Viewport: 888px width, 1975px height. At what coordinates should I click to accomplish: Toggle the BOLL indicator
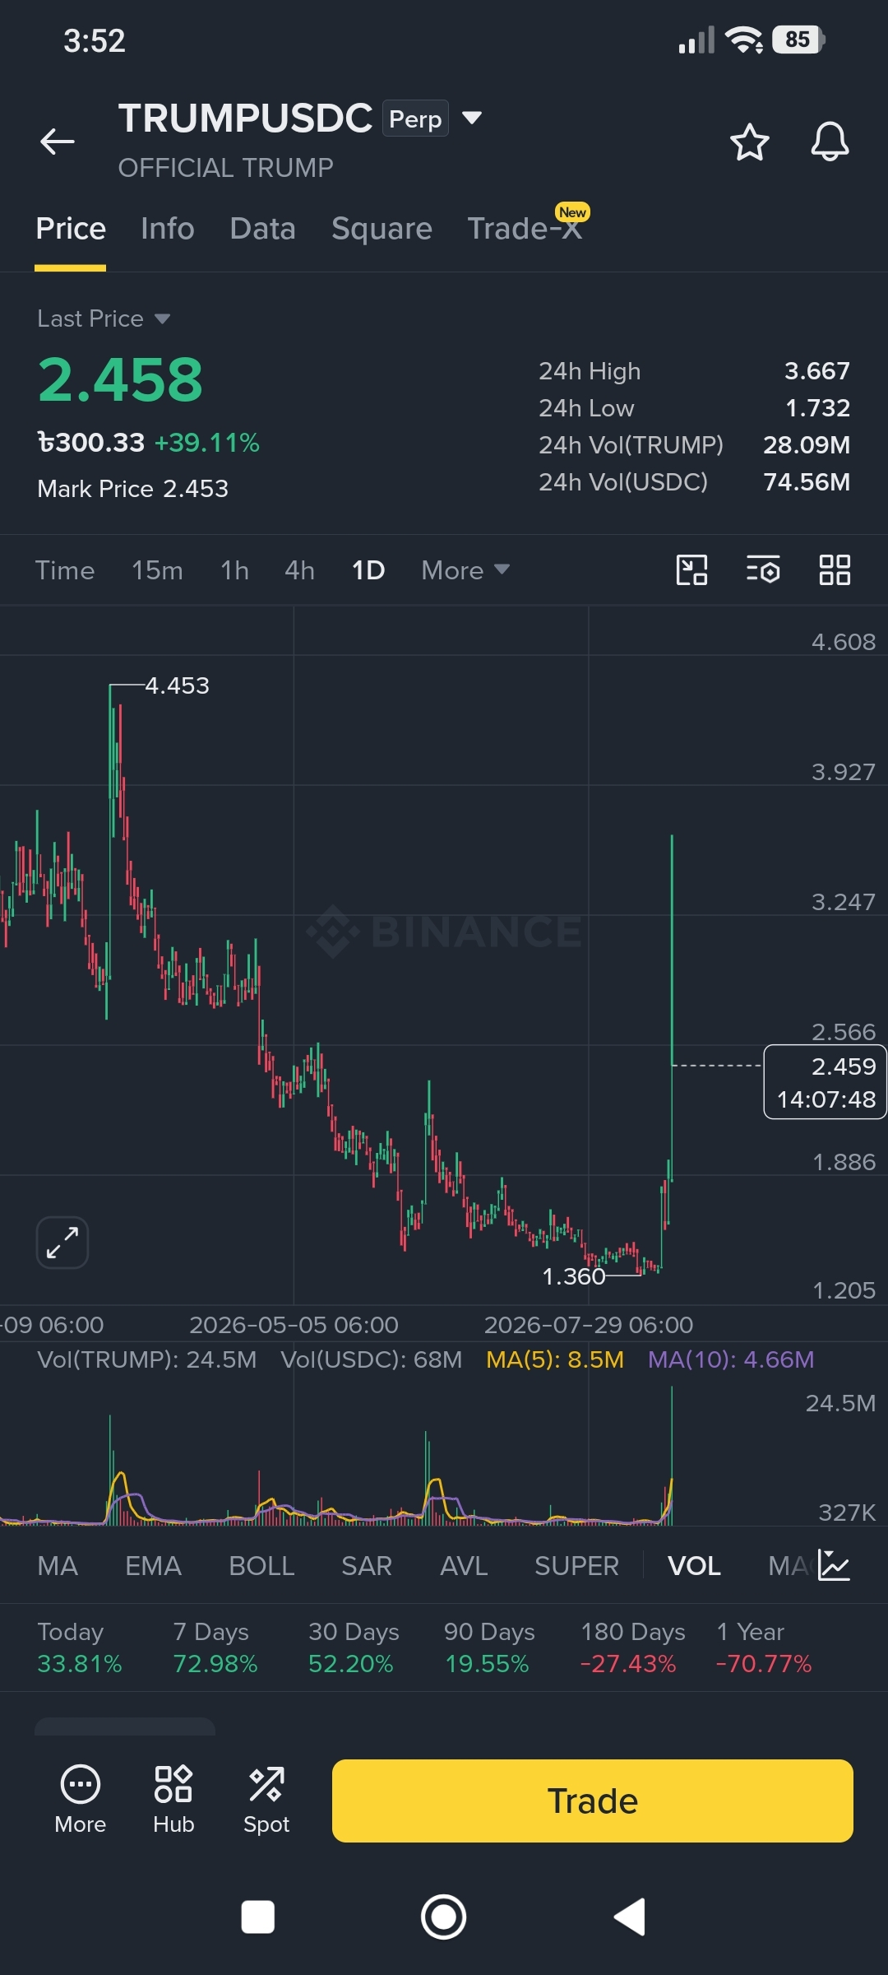[x=261, y=1565]
